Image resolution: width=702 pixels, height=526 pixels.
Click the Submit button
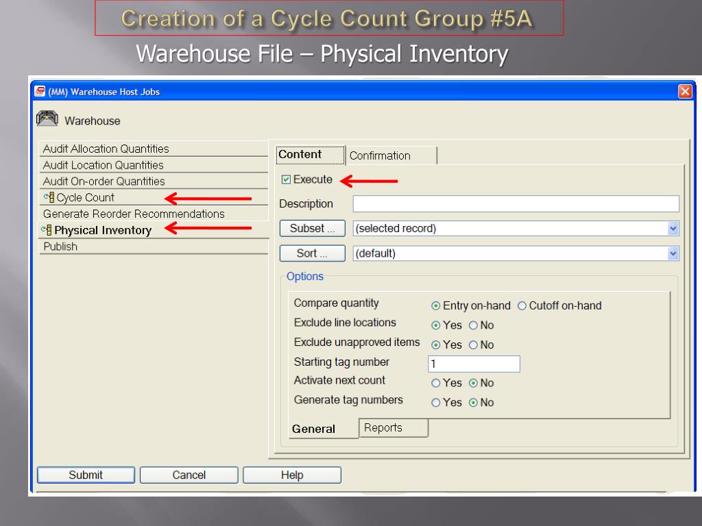click(x=86, y=475)
